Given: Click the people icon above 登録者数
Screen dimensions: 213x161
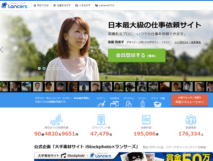Looking at the screenshot, I should pos(191,120).
